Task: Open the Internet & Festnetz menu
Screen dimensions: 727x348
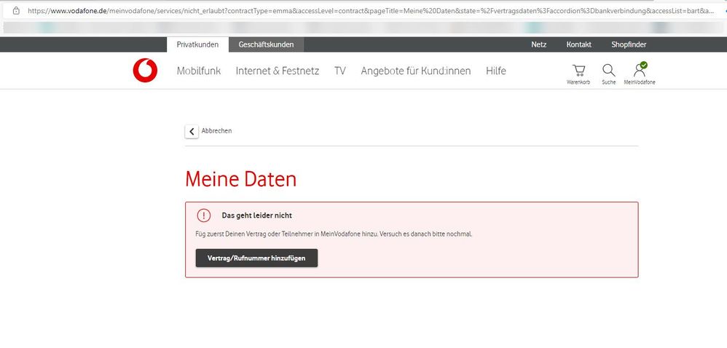Action: tap(278, 71)
